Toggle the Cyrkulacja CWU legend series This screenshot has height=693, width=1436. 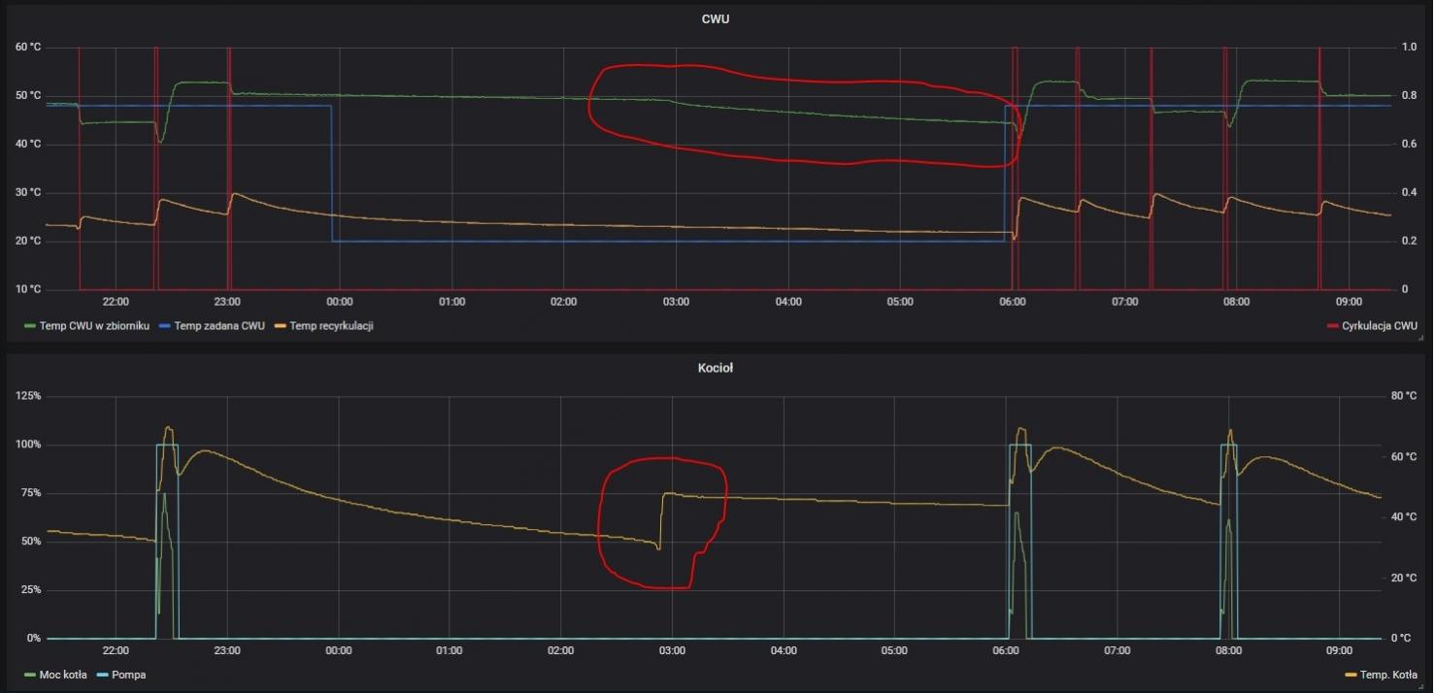click(1378, 325)
